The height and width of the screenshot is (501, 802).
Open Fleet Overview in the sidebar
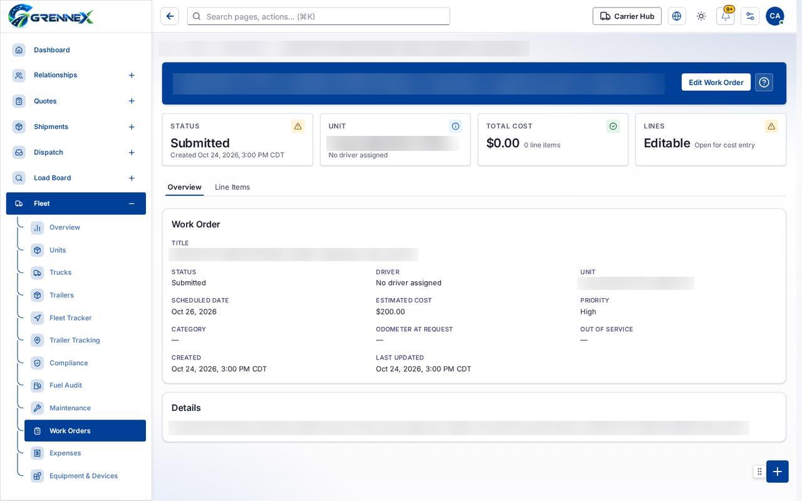[85, 227]
